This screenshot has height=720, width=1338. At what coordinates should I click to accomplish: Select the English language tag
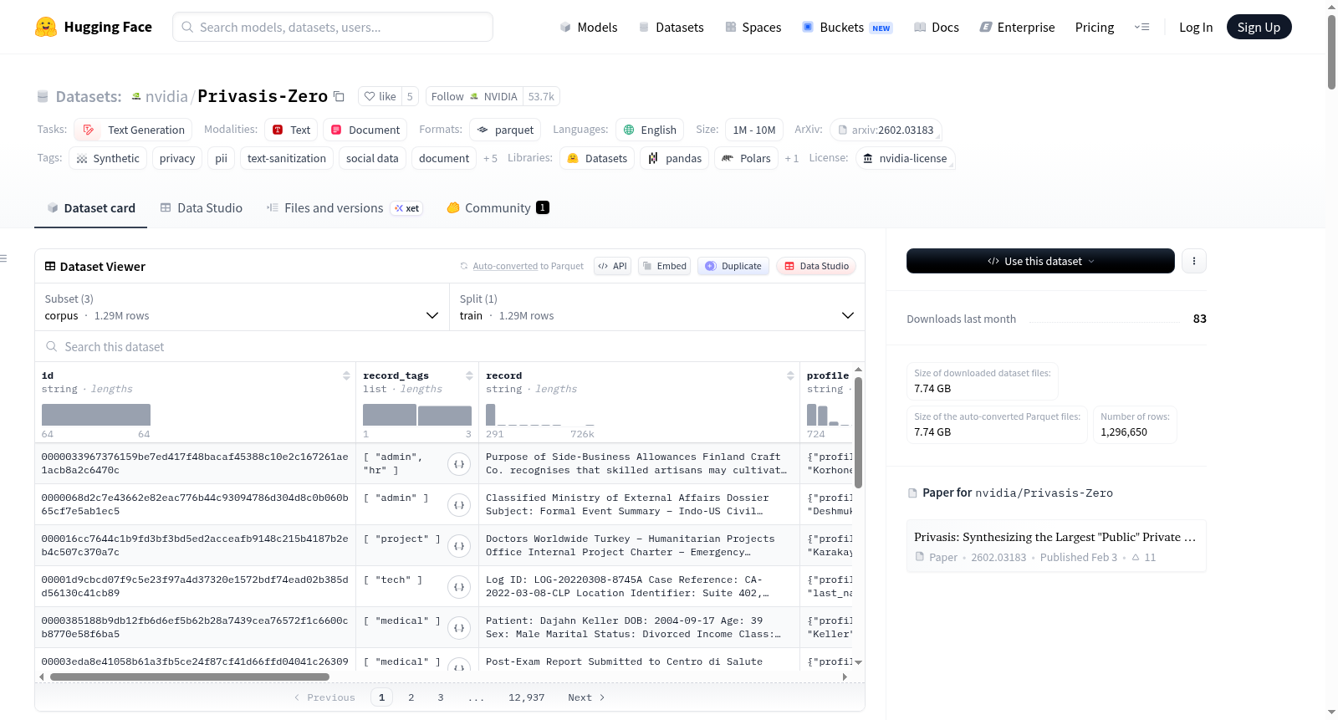pyautogui.click(x=650, y=130)
